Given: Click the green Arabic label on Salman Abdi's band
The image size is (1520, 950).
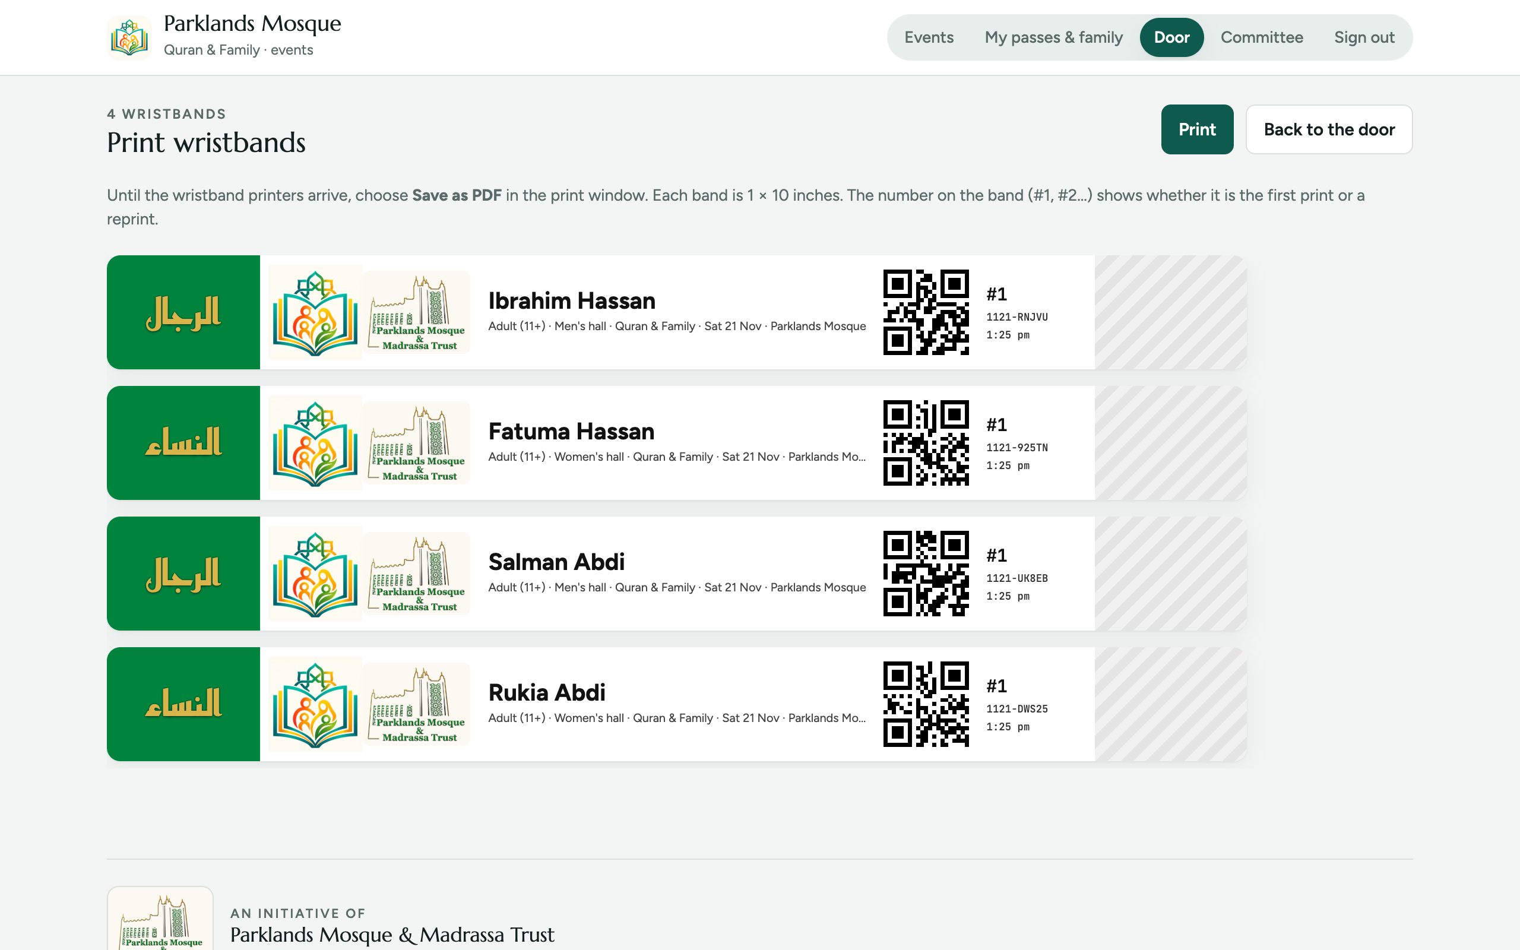Looking at the screenshot, I should tap(183, 574).
